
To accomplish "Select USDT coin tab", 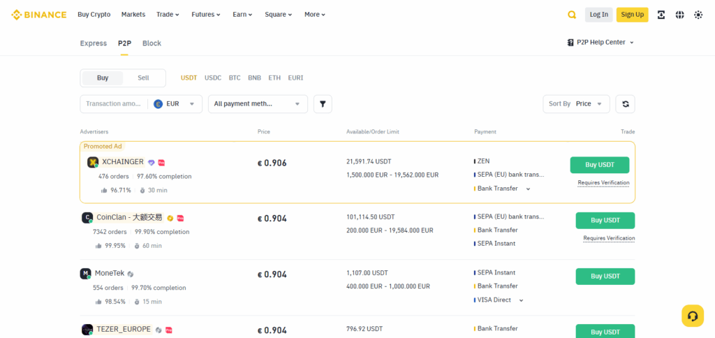I will [x=189, y=78].
